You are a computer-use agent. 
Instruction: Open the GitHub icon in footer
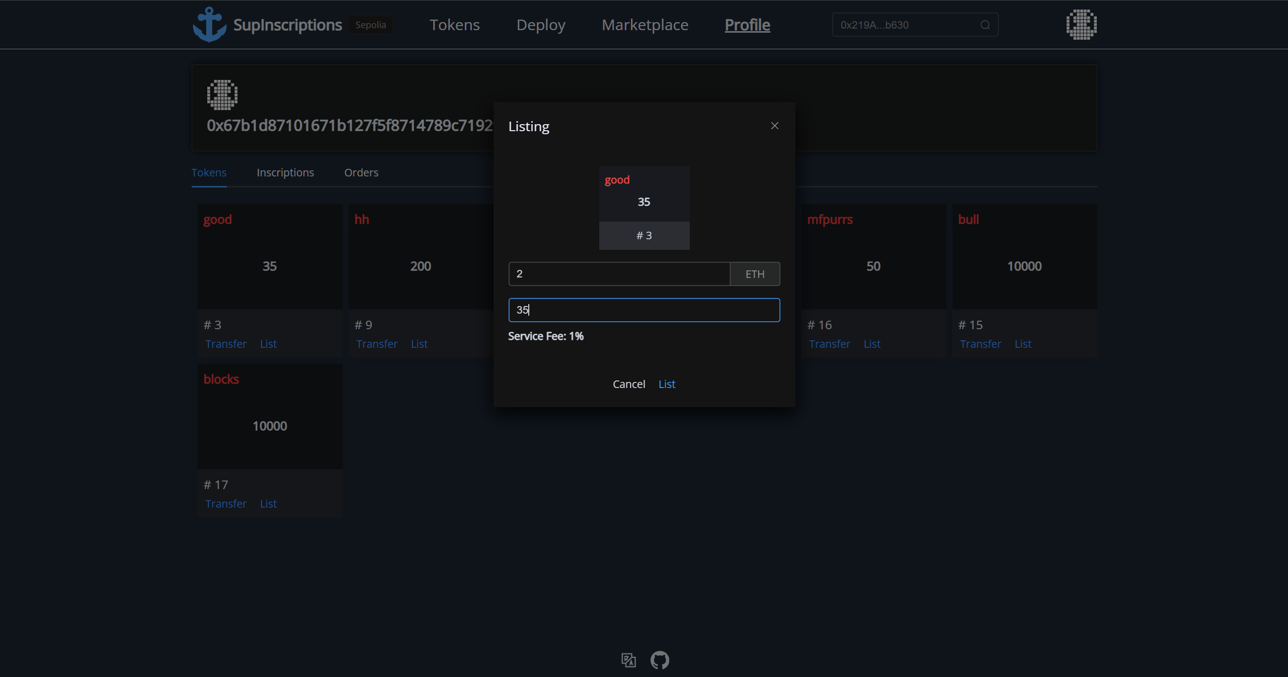[660, 660]
